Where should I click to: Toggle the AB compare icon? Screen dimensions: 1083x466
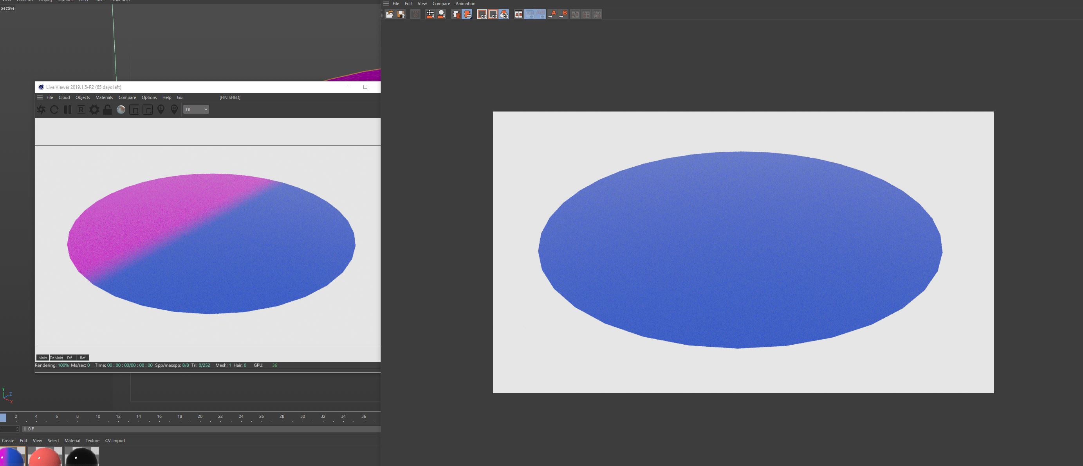(519, 14)
